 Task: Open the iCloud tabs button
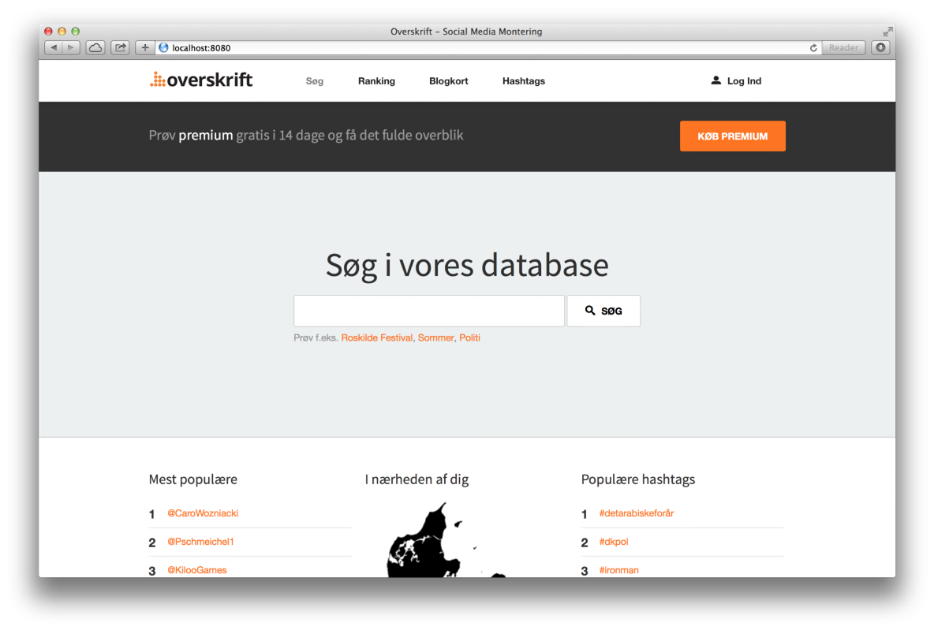pos(95,48)
